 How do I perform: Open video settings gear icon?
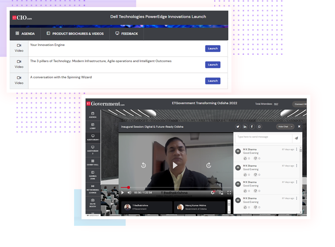212,193
